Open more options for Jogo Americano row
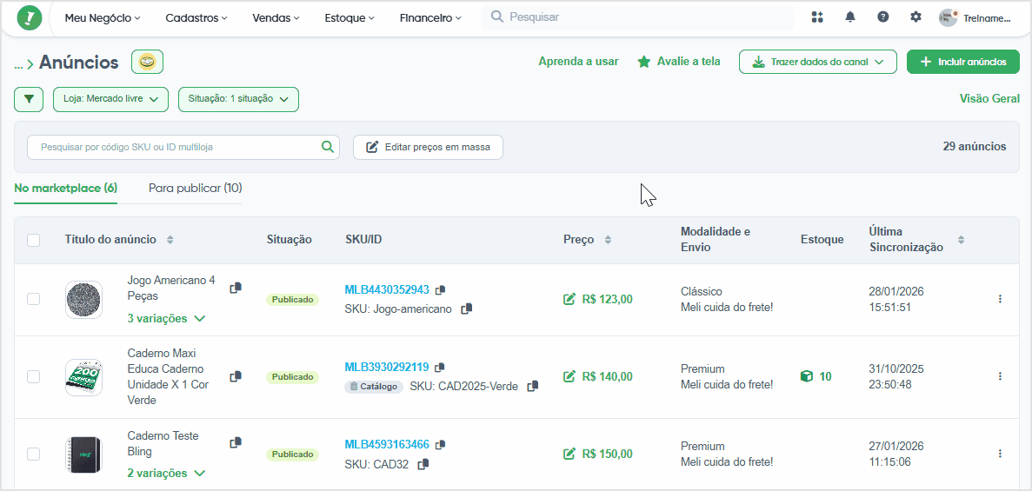This screenshot has height=491, width=1032. click(x=1000, y=299)
